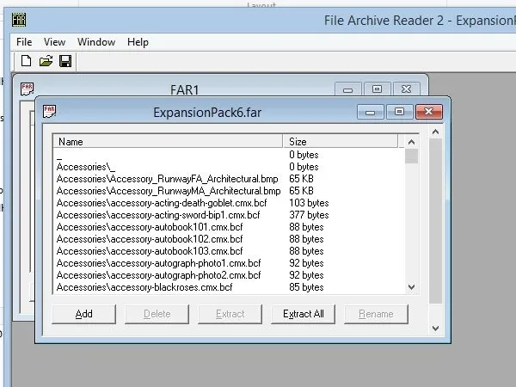Click the New file toolbar icon
This screenshot has width=516, height=387.
point(26,61)
